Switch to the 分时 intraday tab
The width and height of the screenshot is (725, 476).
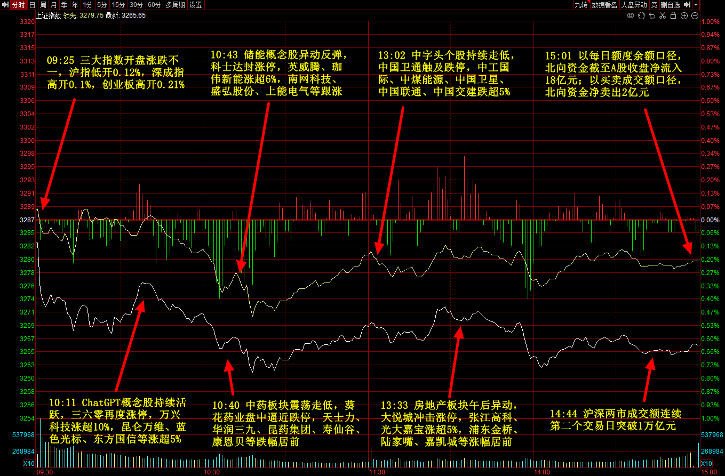coord(18,5)
